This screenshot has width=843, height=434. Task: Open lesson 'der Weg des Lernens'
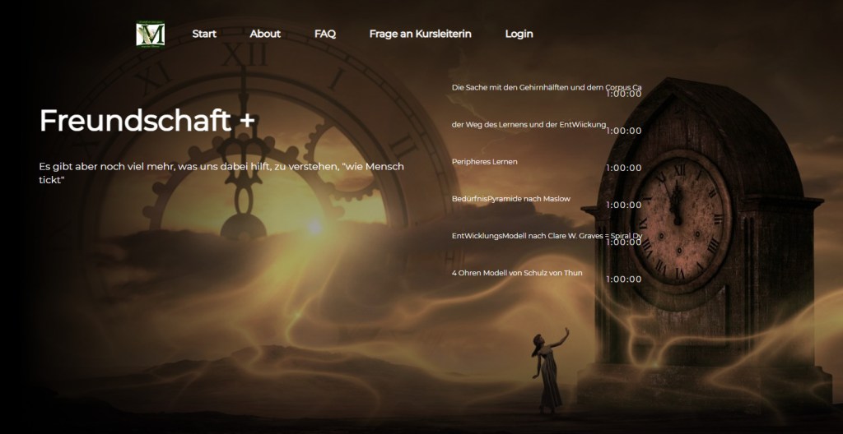point(529,124)
